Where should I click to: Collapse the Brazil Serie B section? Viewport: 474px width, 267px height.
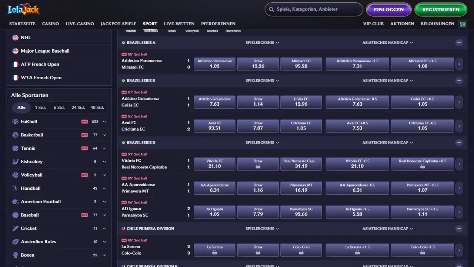coord(459,80)
